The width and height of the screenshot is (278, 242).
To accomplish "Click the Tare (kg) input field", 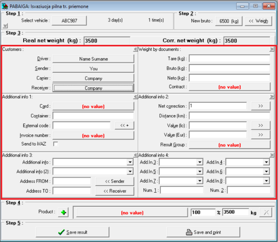I will tap(229, 59).
